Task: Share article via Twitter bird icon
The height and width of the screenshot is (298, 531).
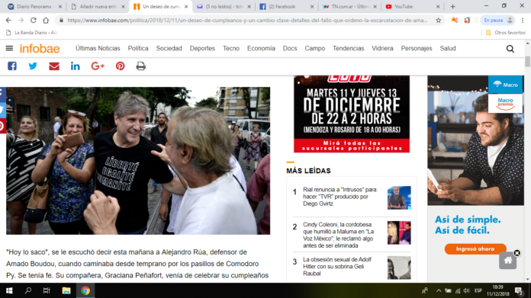Action: [x=33, y=66]
